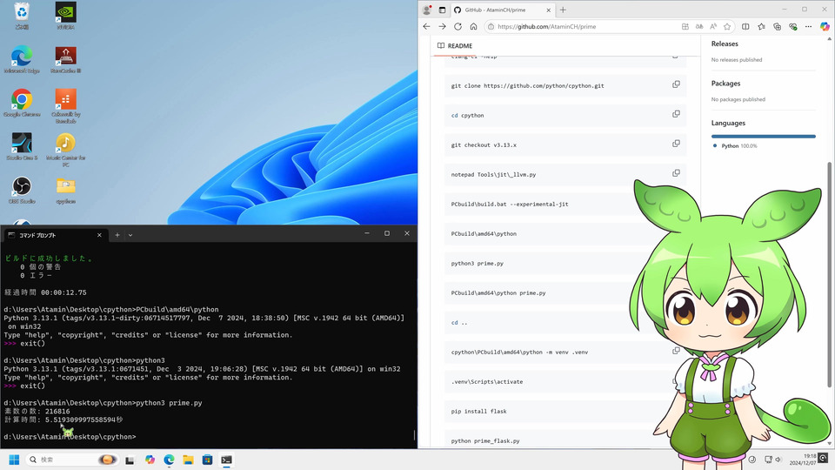Open OBS Studio desktop shortcut
The image size is (835, 470).
point(22,191)
